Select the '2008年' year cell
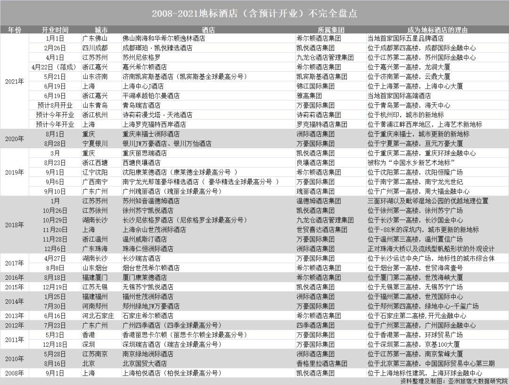 [15, 373]
